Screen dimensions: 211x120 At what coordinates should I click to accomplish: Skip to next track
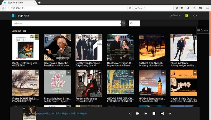(x=162, y=113)
